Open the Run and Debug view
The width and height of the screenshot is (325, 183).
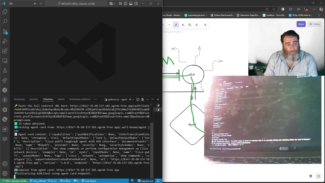click(x=5, y=41)
